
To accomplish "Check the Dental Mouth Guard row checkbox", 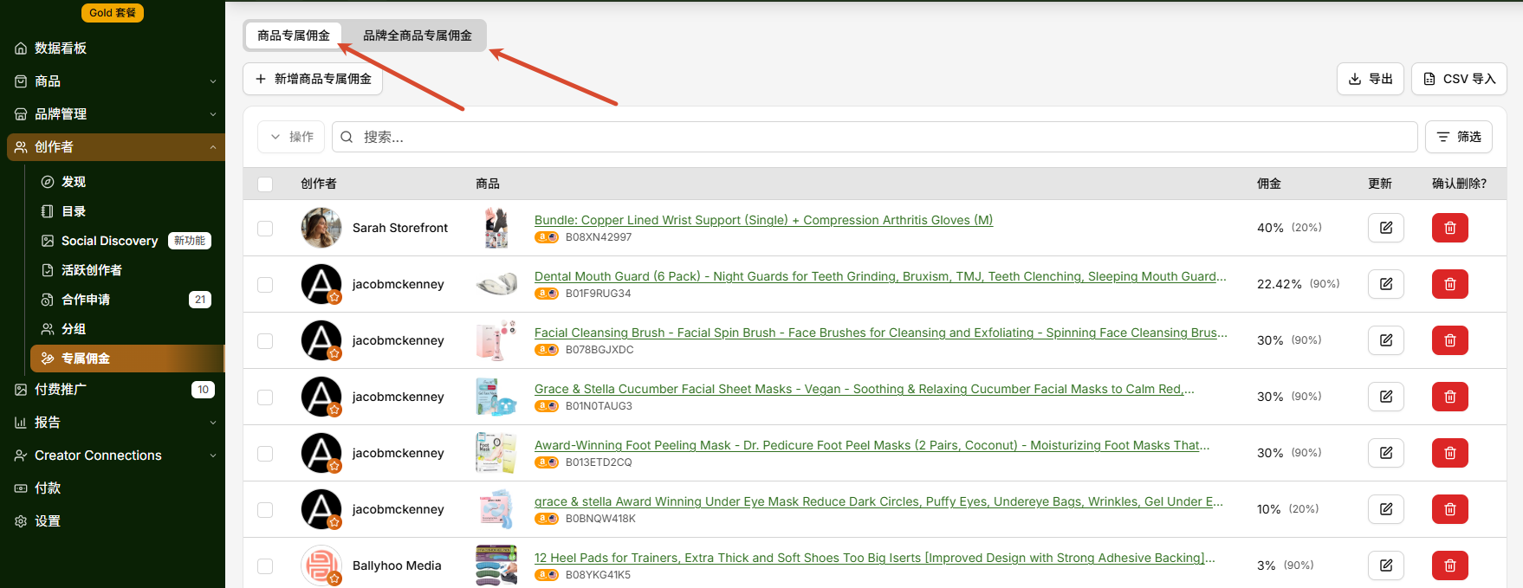I will (265, 284).
